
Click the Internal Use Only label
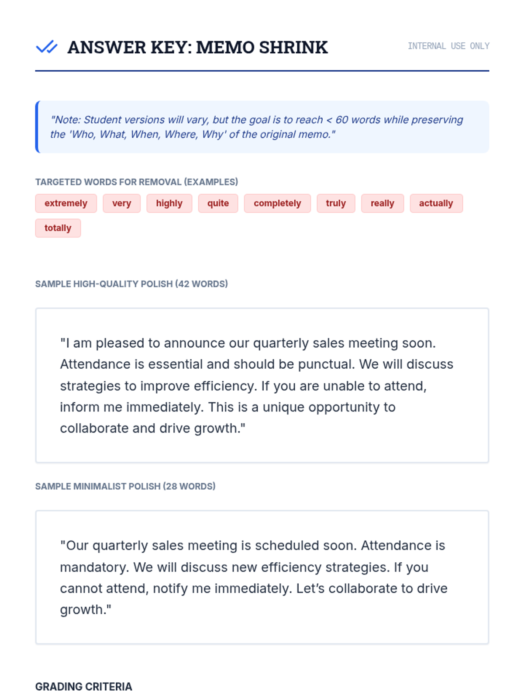pos(448,46)
